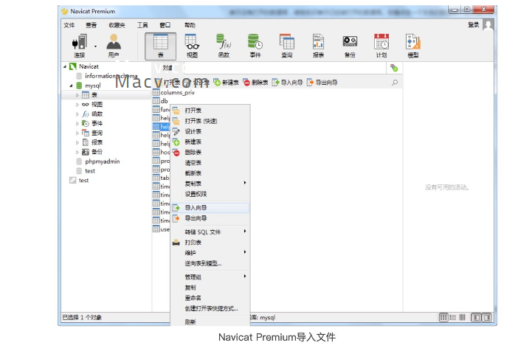Image resolution: width=532 pixels, height=351 pixels.
Task: Expand the 表 node arrow in tree
Action: (x=77, y=95)
